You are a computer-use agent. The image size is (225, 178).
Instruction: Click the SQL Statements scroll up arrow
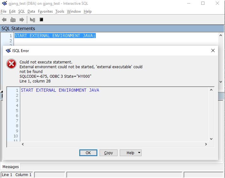coord(221,35)
